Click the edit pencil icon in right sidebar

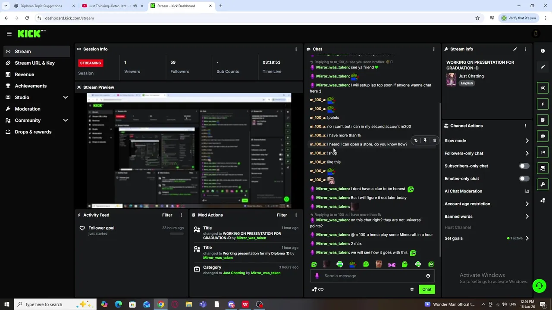[543, 67]
